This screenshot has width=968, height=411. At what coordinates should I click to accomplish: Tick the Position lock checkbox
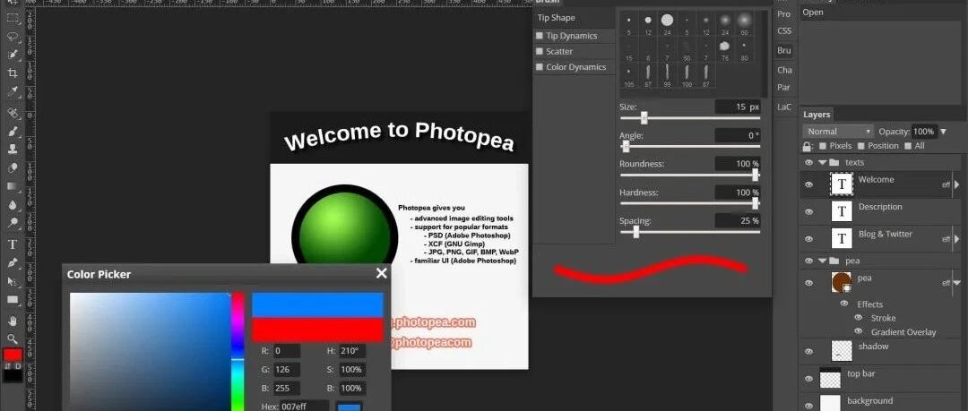(x=860, y=146)
